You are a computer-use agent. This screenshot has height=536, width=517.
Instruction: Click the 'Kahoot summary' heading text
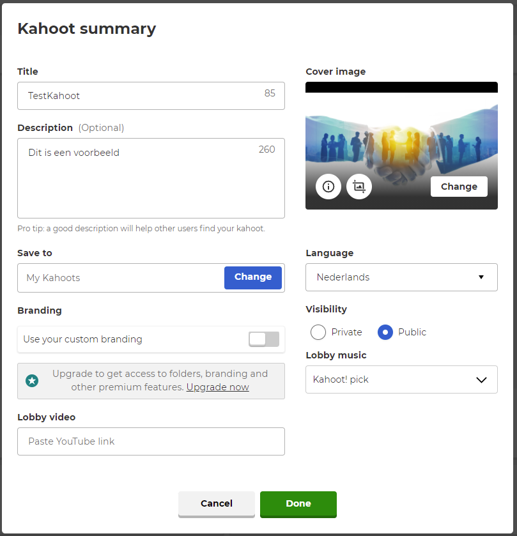[87, 29]
